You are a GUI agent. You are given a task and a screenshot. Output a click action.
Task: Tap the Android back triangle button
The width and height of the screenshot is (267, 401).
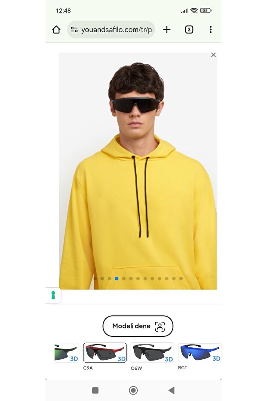coord(172,390)
